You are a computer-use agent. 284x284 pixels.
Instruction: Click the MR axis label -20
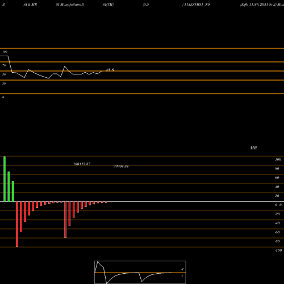click(277, 214)
